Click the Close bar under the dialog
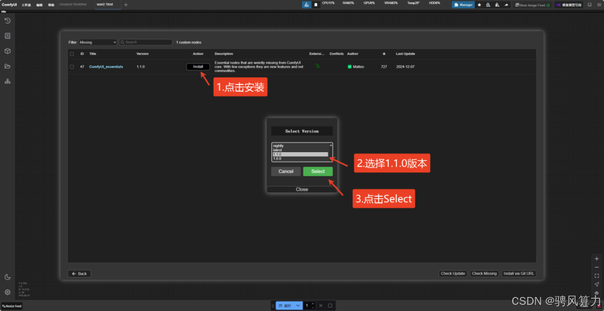Viewport: 604px width, 311px height. tap(302, 189)
